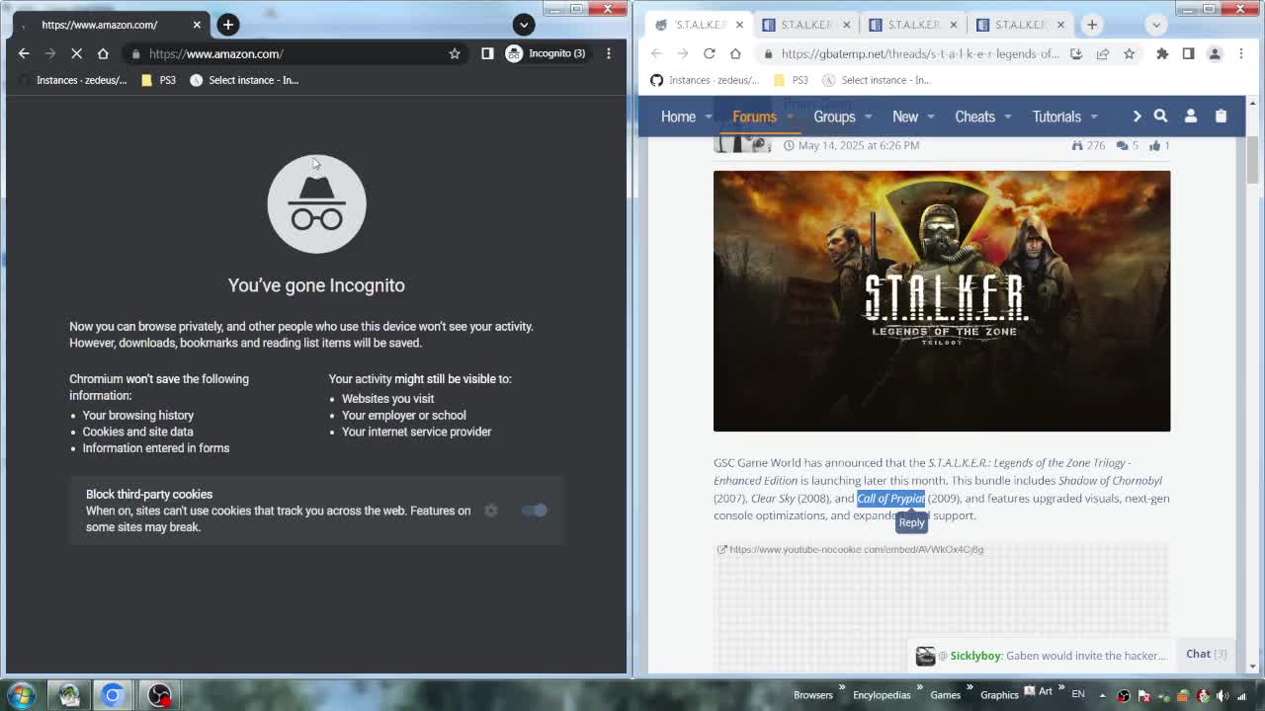The image size is (1265, 711).
Task: Go back in the GBAtemp window
Action: 656,53
